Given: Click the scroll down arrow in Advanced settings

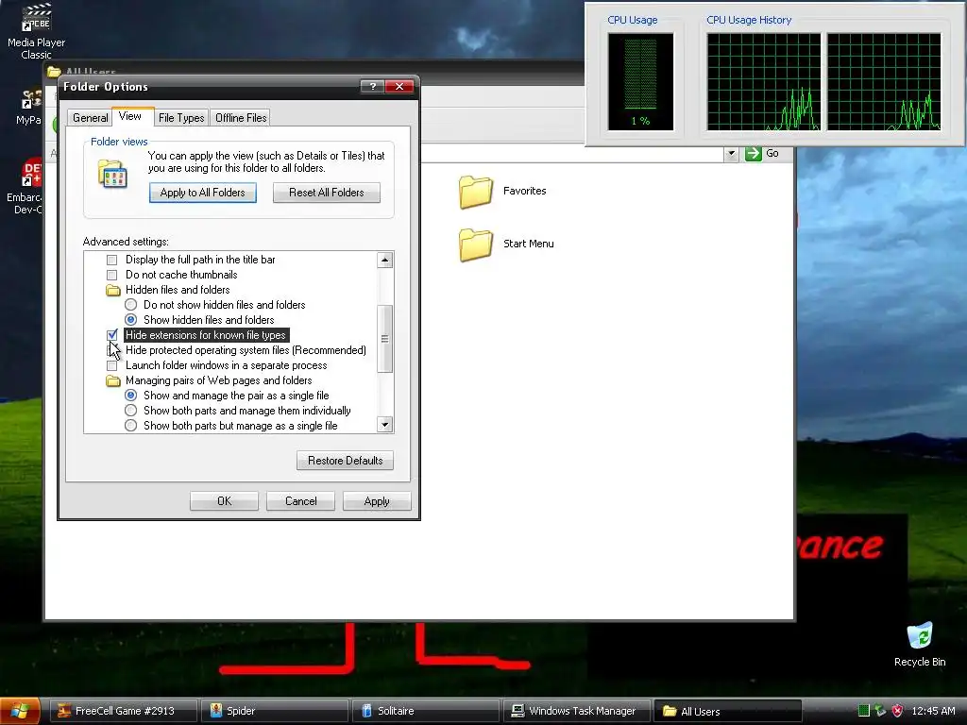Looking at the screenshot, I should pos(385,424).
